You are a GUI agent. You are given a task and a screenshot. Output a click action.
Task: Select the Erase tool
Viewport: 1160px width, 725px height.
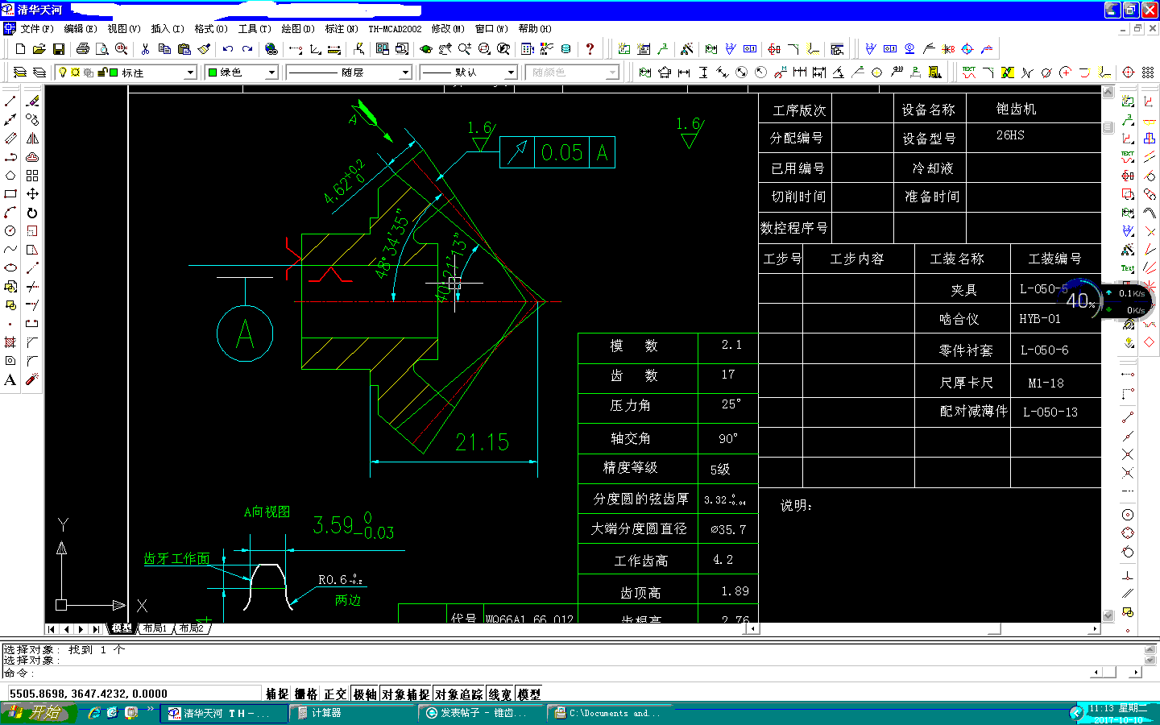pyautogui.click(x=32, y=101)
